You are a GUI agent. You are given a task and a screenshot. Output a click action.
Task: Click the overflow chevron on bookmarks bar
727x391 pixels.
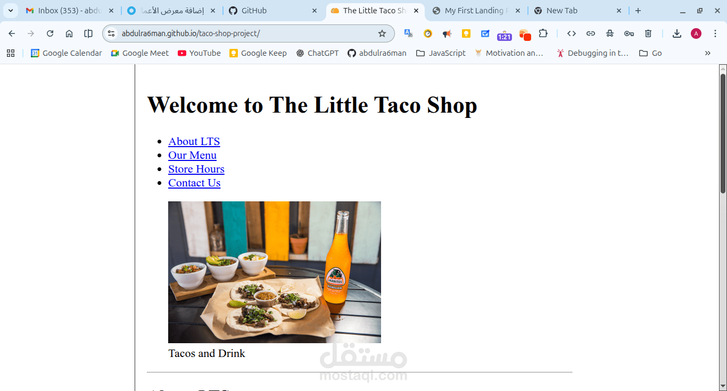[x=708, y=53]
